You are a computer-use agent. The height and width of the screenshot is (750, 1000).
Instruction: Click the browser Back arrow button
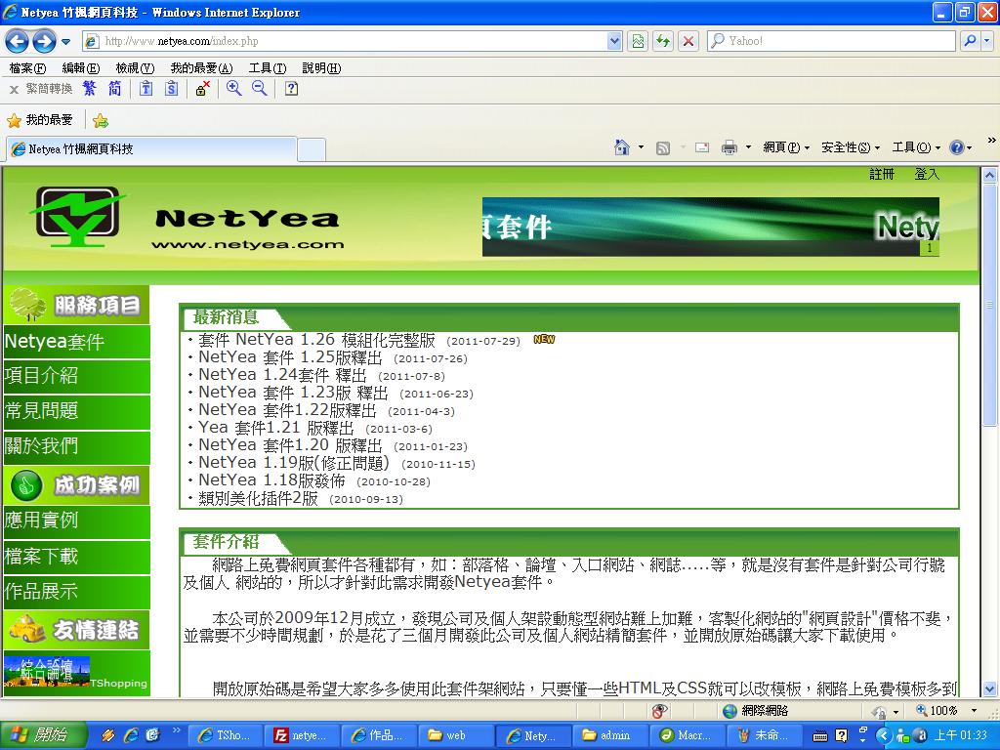point(18,42)
